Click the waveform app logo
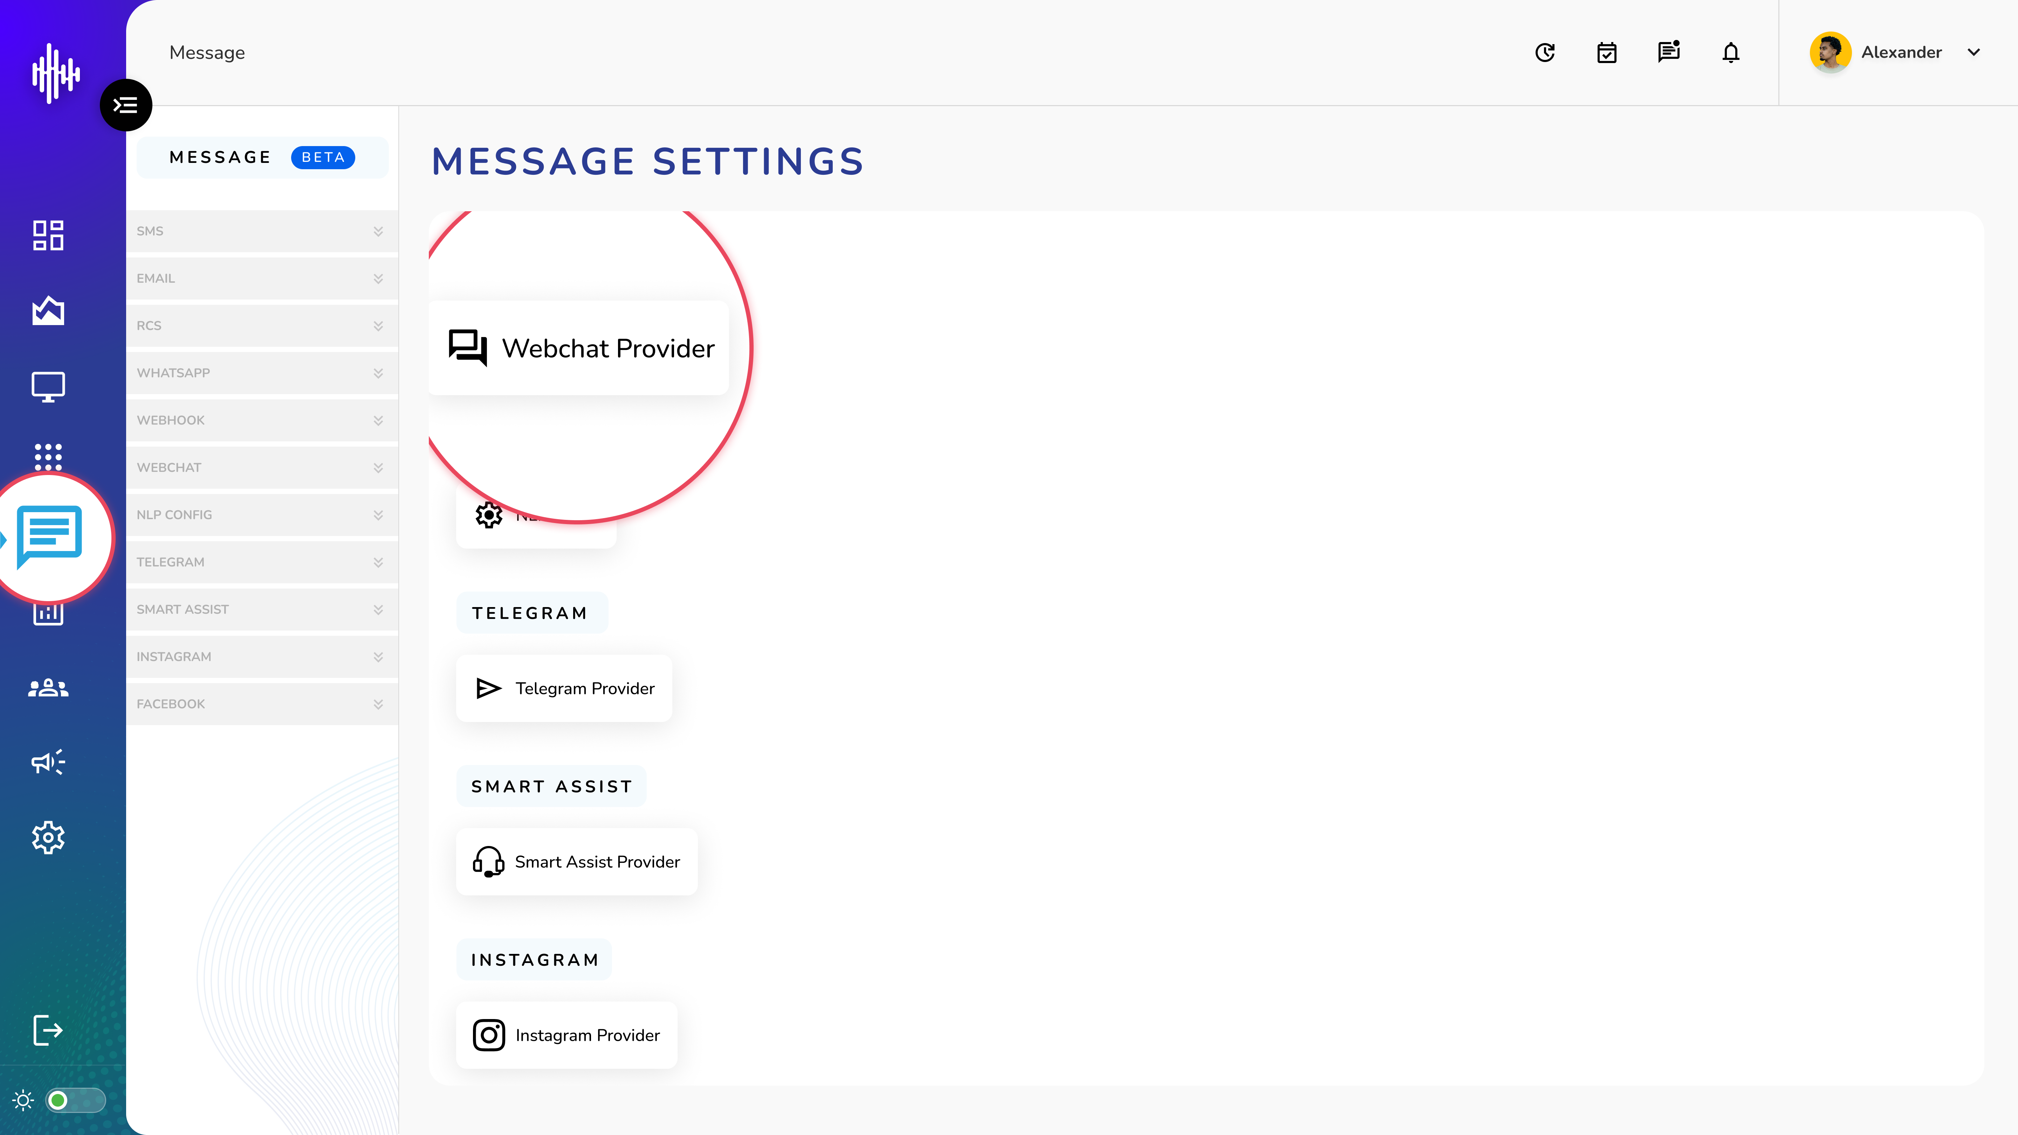The width and height of the screenshot is (2018, 1135). click(x=56, y=74)
